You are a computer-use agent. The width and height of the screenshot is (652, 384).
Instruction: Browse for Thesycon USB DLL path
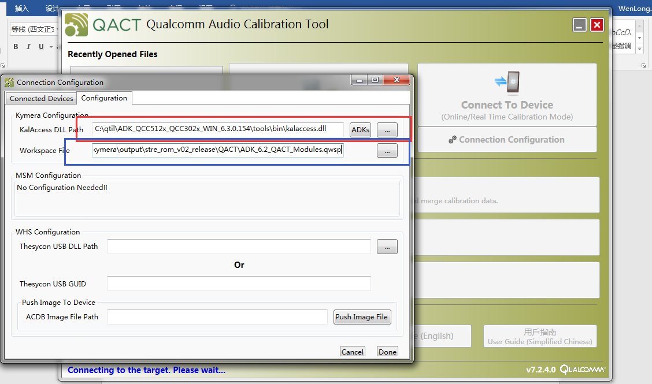pos(387,247)
